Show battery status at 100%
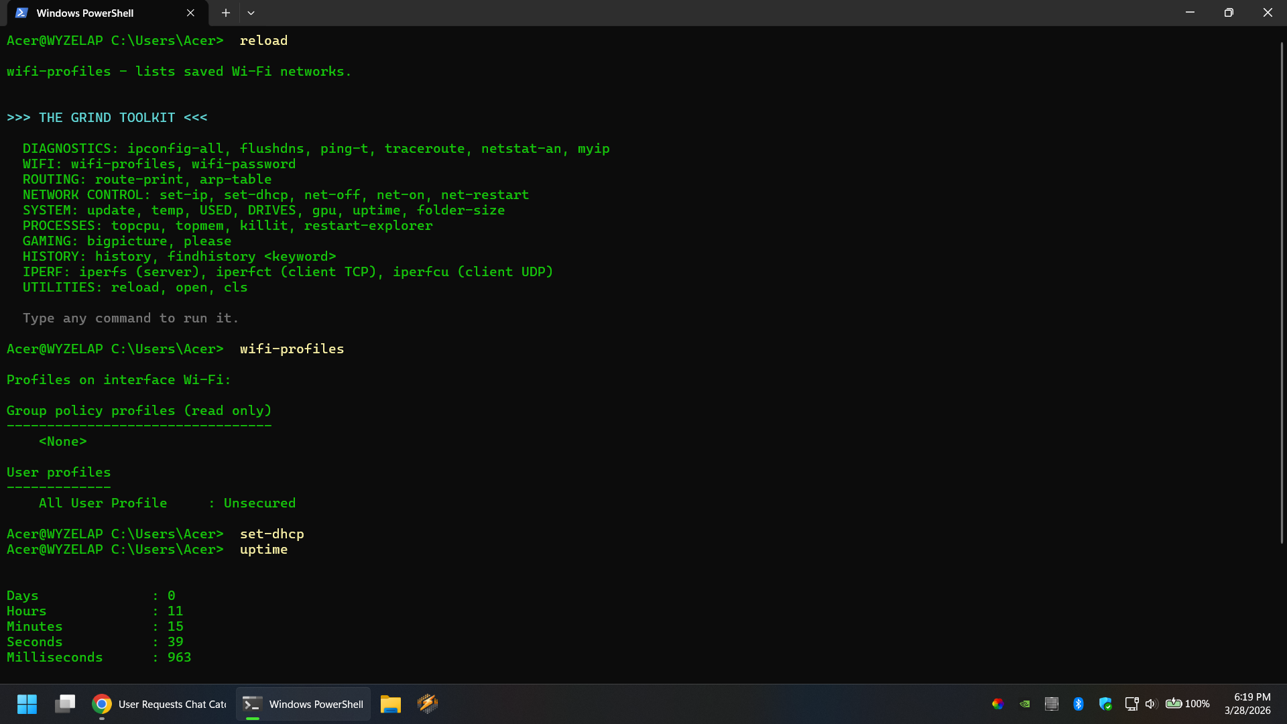The width and height of the screenshot is (1287, 724). 1187,704
